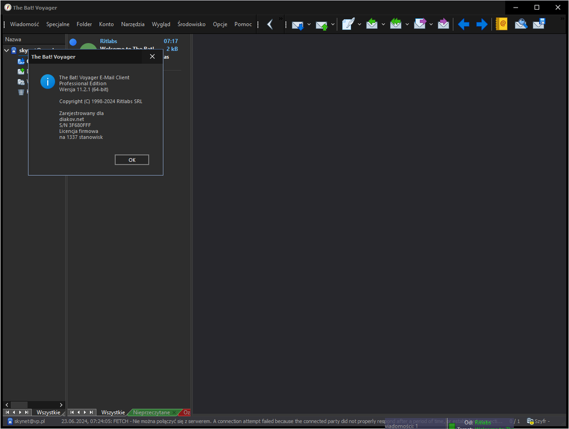Viewport: 569px width, 429px height.
Task: Click the Search messages magnifier icon
Action: 521,24
